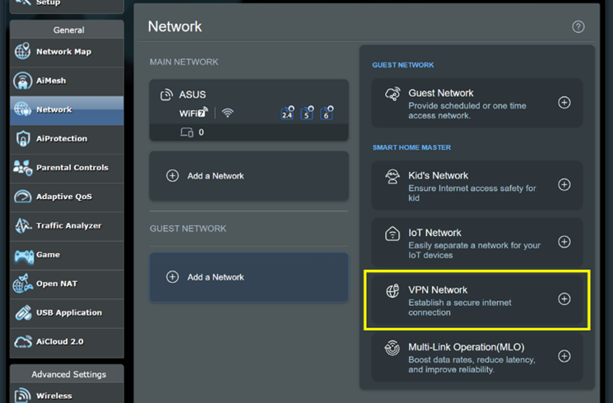Go to AiProtection section
The width and height of the screenshot is (613, 403).
tap(61, 139)
